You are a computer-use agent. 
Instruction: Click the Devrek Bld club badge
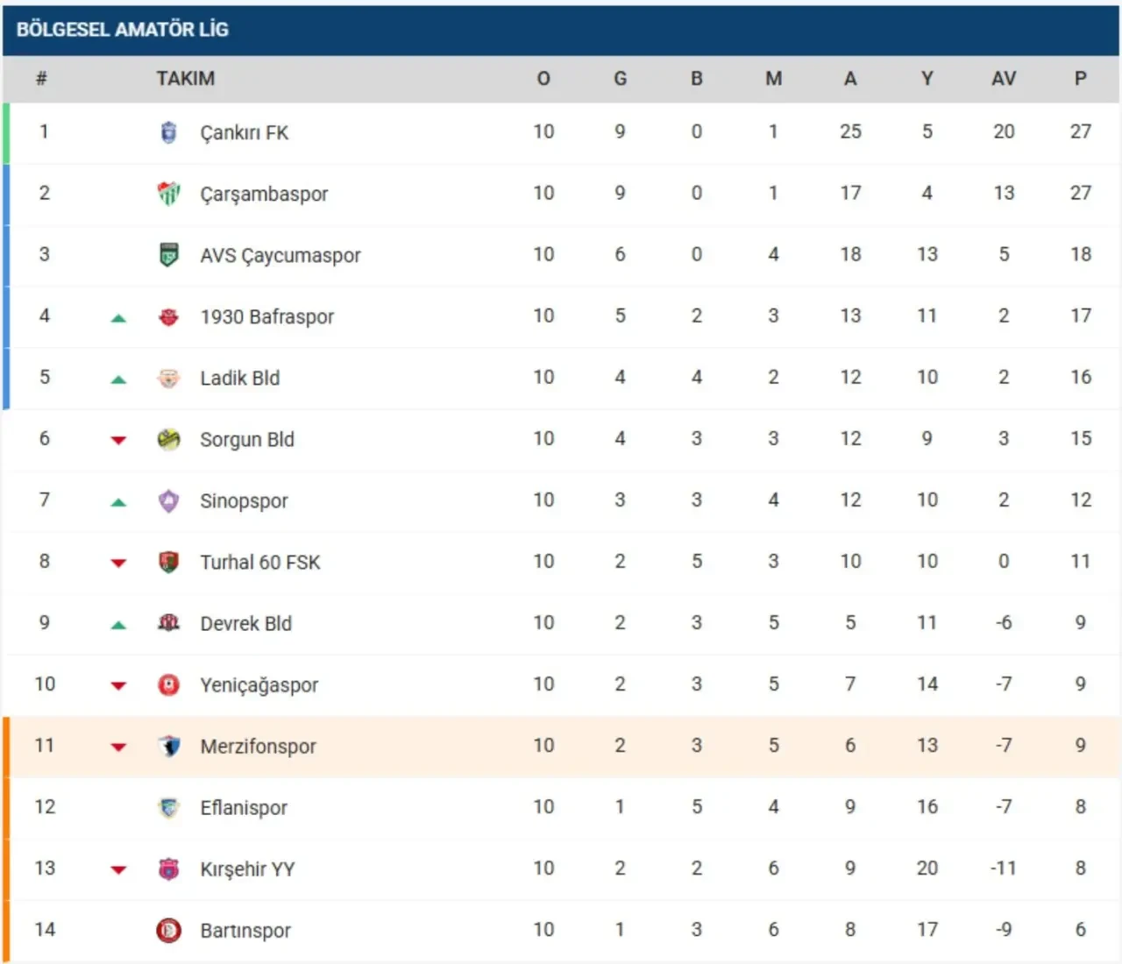click(x=169, y=623)
